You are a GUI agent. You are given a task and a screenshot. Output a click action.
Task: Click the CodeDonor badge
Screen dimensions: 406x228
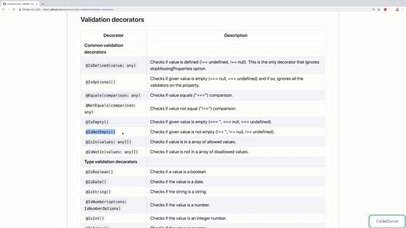point(387,221)
